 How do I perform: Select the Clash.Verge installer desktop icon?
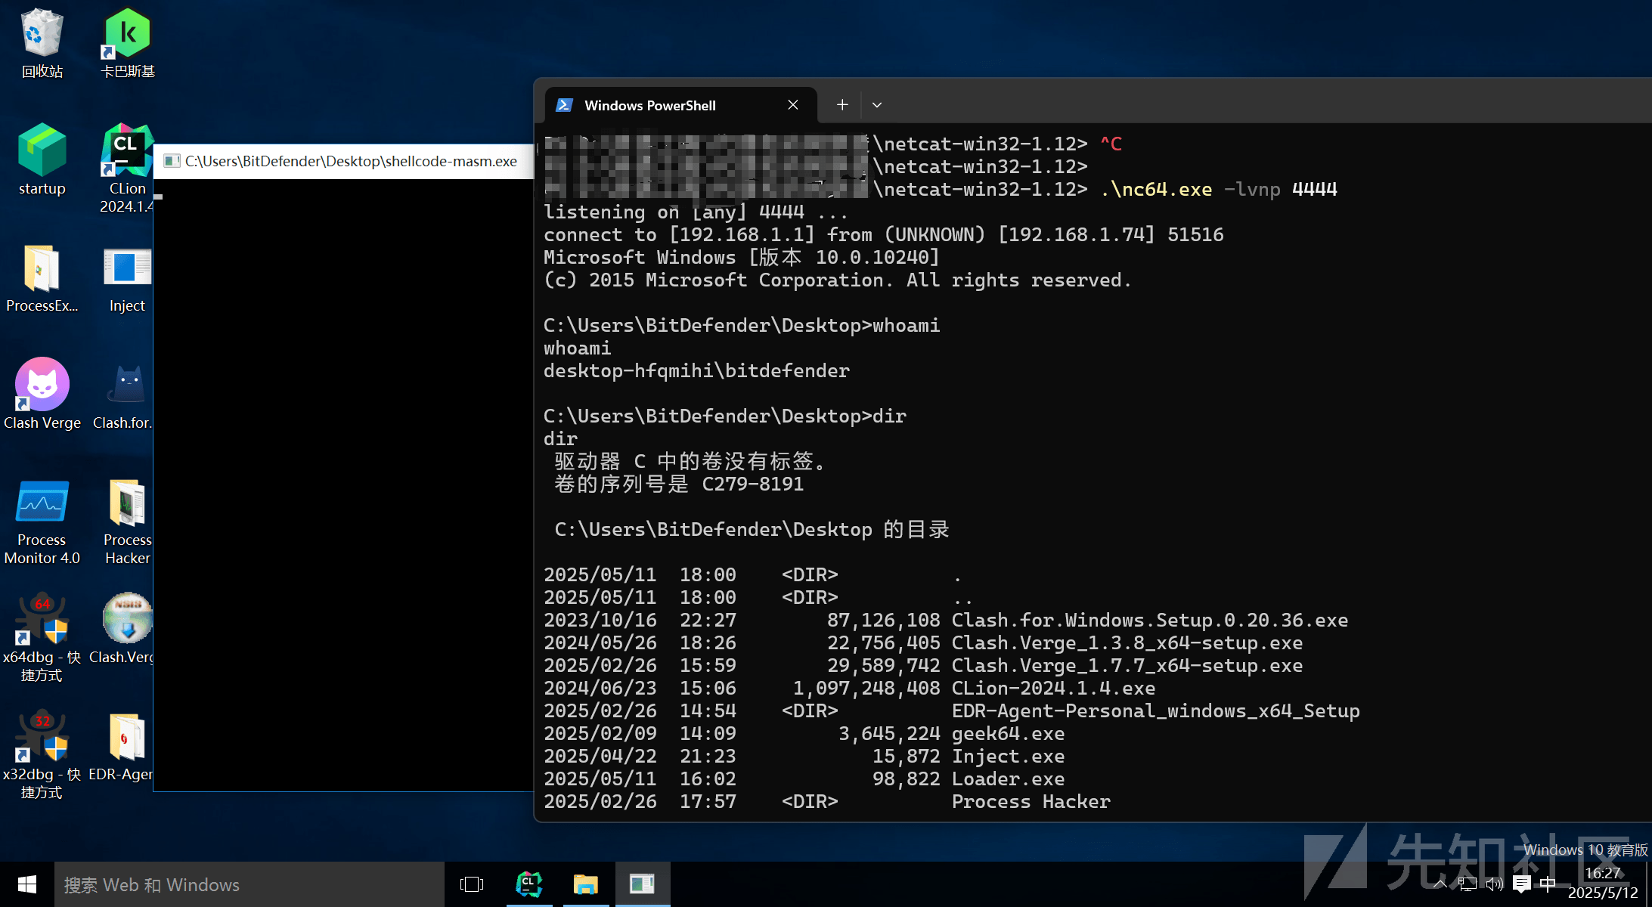[x=122, y=629]
